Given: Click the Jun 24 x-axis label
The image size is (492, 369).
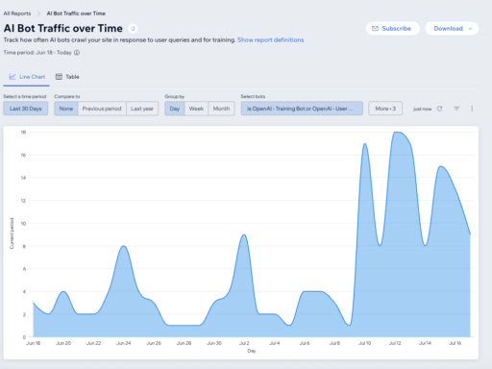Looking at the screenshot, I should (124, 343).
